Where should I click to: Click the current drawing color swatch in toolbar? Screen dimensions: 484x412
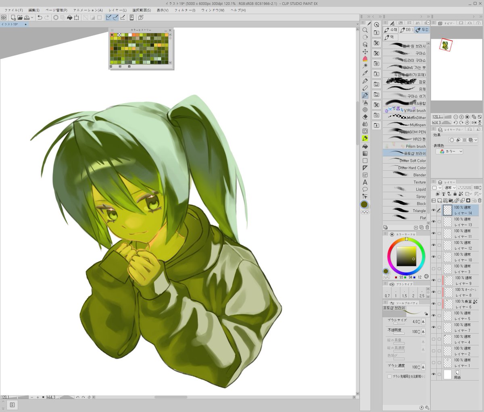pyautogui.click(x=365, y=205)
